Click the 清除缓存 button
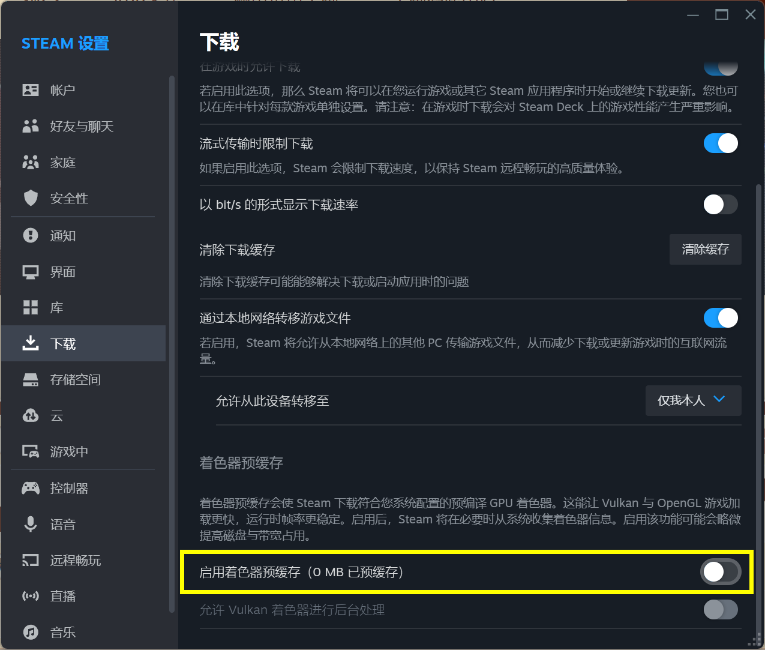The image size is (765, 650). (705, 249)
